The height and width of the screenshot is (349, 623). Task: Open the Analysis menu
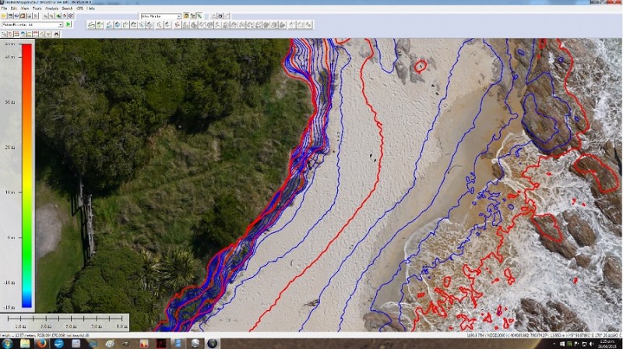(x=52, y=9)
